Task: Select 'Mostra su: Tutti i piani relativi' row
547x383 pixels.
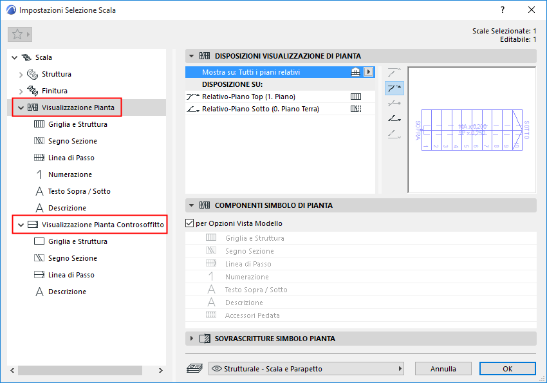Action: (x=280, y=72)
